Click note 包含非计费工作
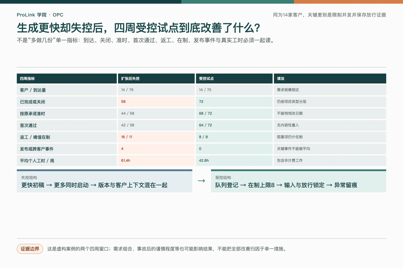 pyautogui.click(x=290, y=160)
